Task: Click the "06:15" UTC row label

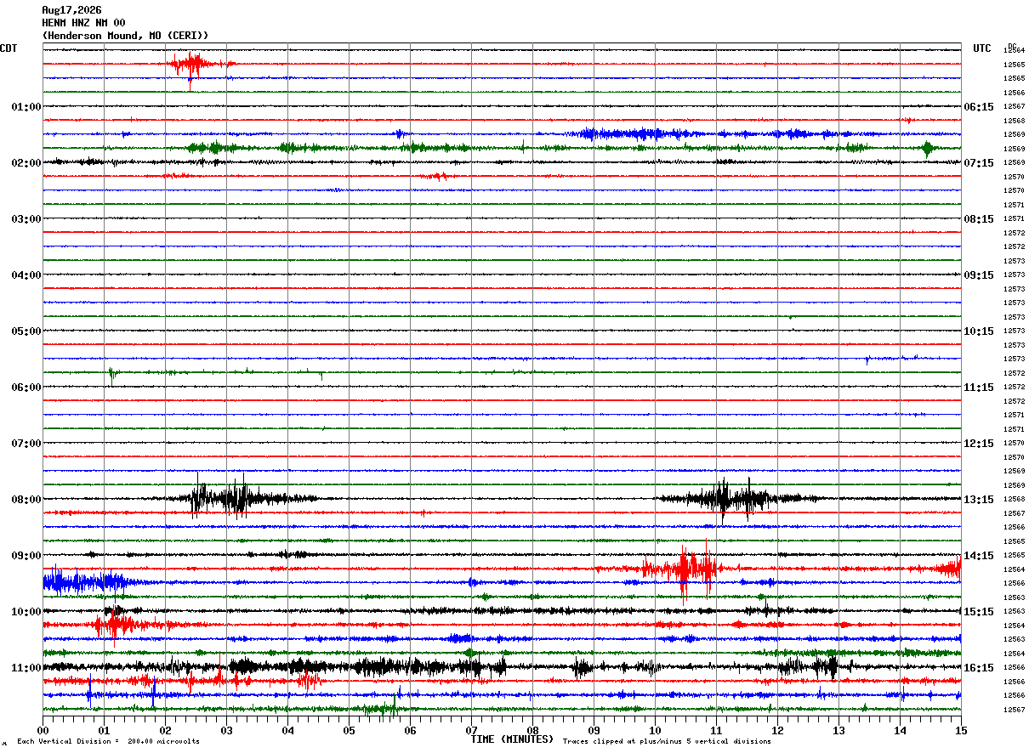Action: click(x=979, y=107)
